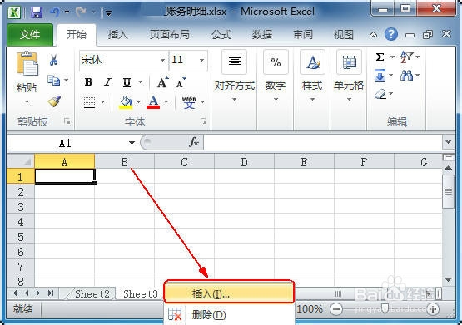Zoom out with the minus button
Screen dimensions: 462x325
tap(336, 309)
